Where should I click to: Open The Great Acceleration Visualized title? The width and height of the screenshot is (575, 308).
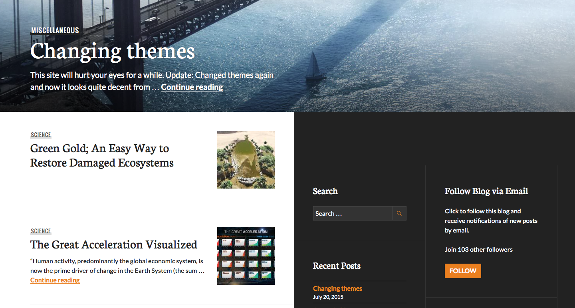point(114,244)
